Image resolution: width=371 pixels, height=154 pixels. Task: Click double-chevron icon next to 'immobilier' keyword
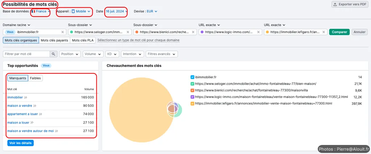(26, 97)
